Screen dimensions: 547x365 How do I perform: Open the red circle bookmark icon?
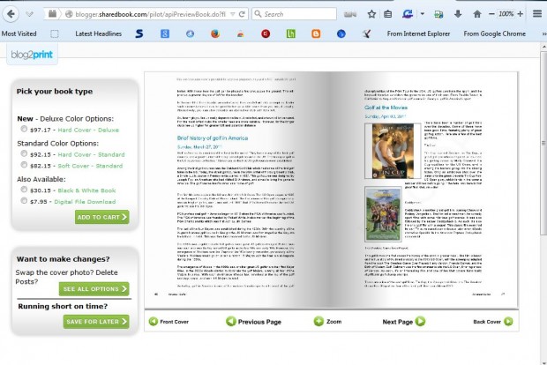[266, 34]
